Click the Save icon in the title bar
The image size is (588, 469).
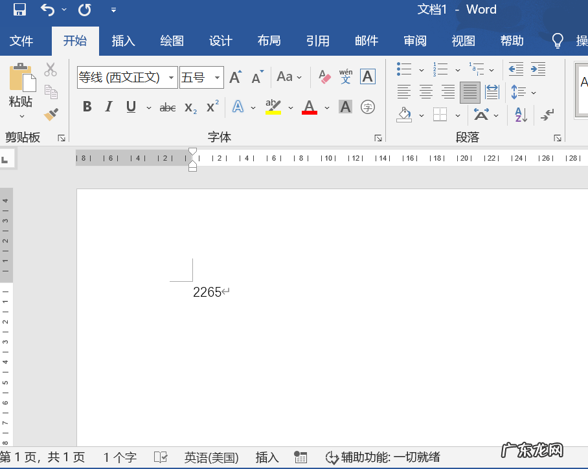tap(19, 10)
